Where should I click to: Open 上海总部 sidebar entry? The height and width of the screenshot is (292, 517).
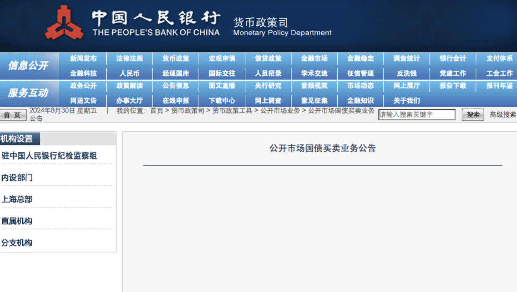[x=17, y=199]
